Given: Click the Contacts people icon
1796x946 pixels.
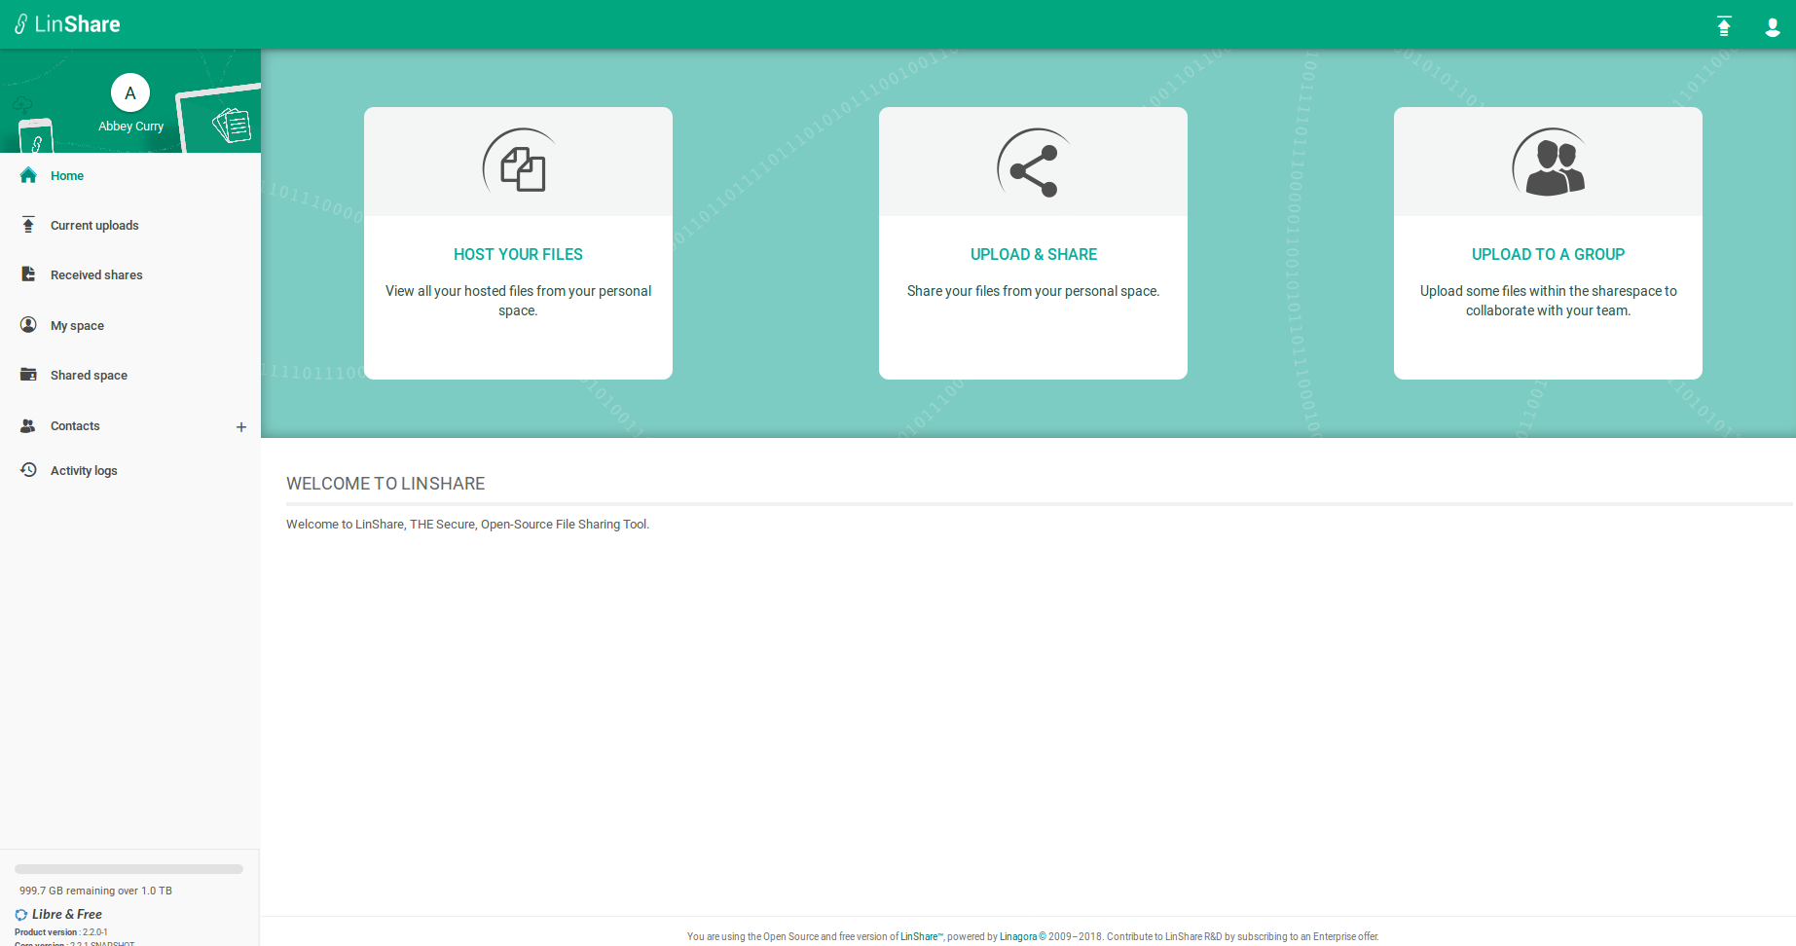Looking at the screenshot, I should 28,425.
